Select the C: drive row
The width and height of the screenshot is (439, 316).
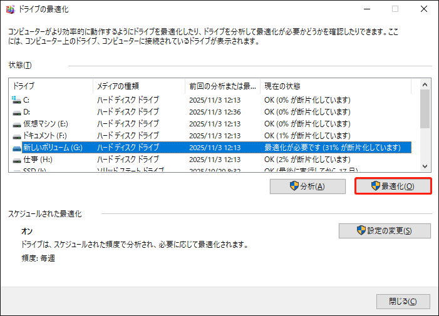coord(212,100)
